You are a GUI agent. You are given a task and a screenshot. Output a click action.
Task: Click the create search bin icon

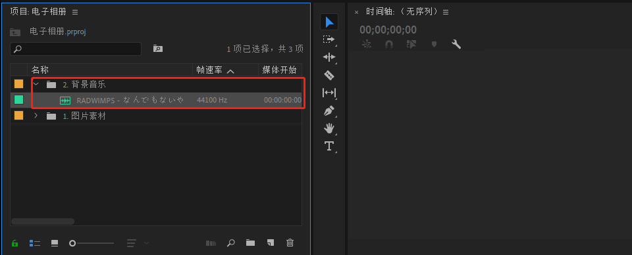click(x=157, y=49)
